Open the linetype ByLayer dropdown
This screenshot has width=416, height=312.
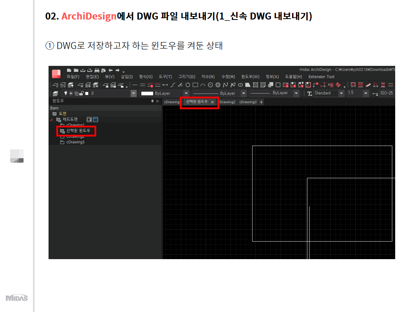(244, 94)
